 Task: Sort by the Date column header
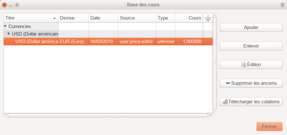tap(103, 18)
